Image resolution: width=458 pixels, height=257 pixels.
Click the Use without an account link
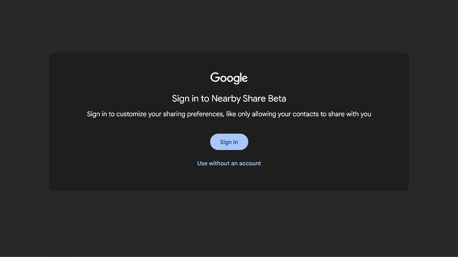pos(229,163)
